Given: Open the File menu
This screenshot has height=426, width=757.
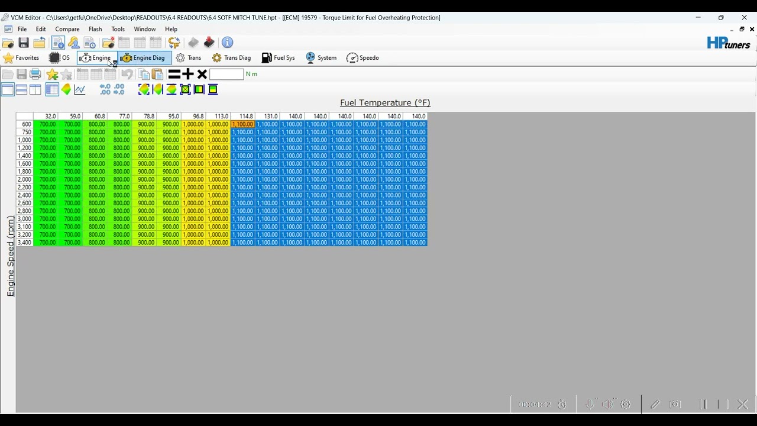Looking at the screenshot, I should coord(22,29).
